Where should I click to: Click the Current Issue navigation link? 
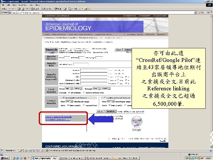click(x=135, y=34)
